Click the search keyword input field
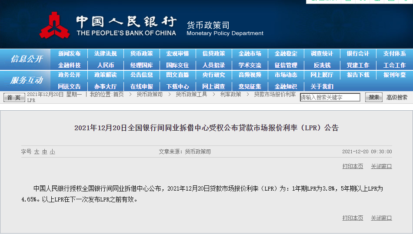 pos(330,97)
